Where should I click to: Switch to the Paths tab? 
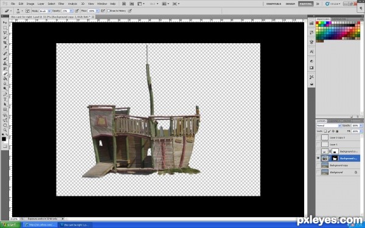347,121
